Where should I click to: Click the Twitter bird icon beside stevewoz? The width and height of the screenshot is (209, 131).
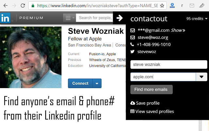coord(133,51)
